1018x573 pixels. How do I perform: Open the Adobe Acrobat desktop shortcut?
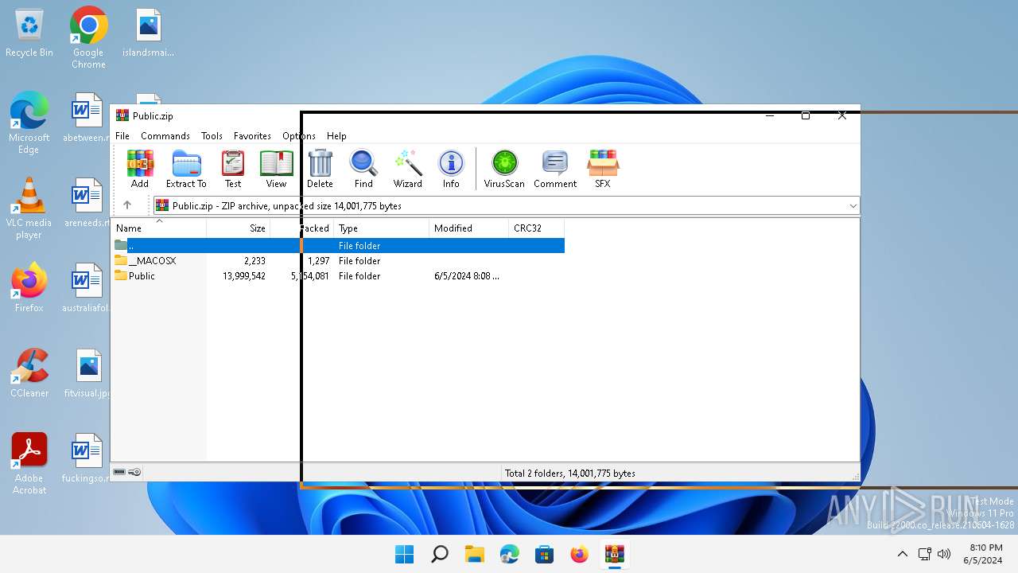pyautogui.click(x=29, y=463)
